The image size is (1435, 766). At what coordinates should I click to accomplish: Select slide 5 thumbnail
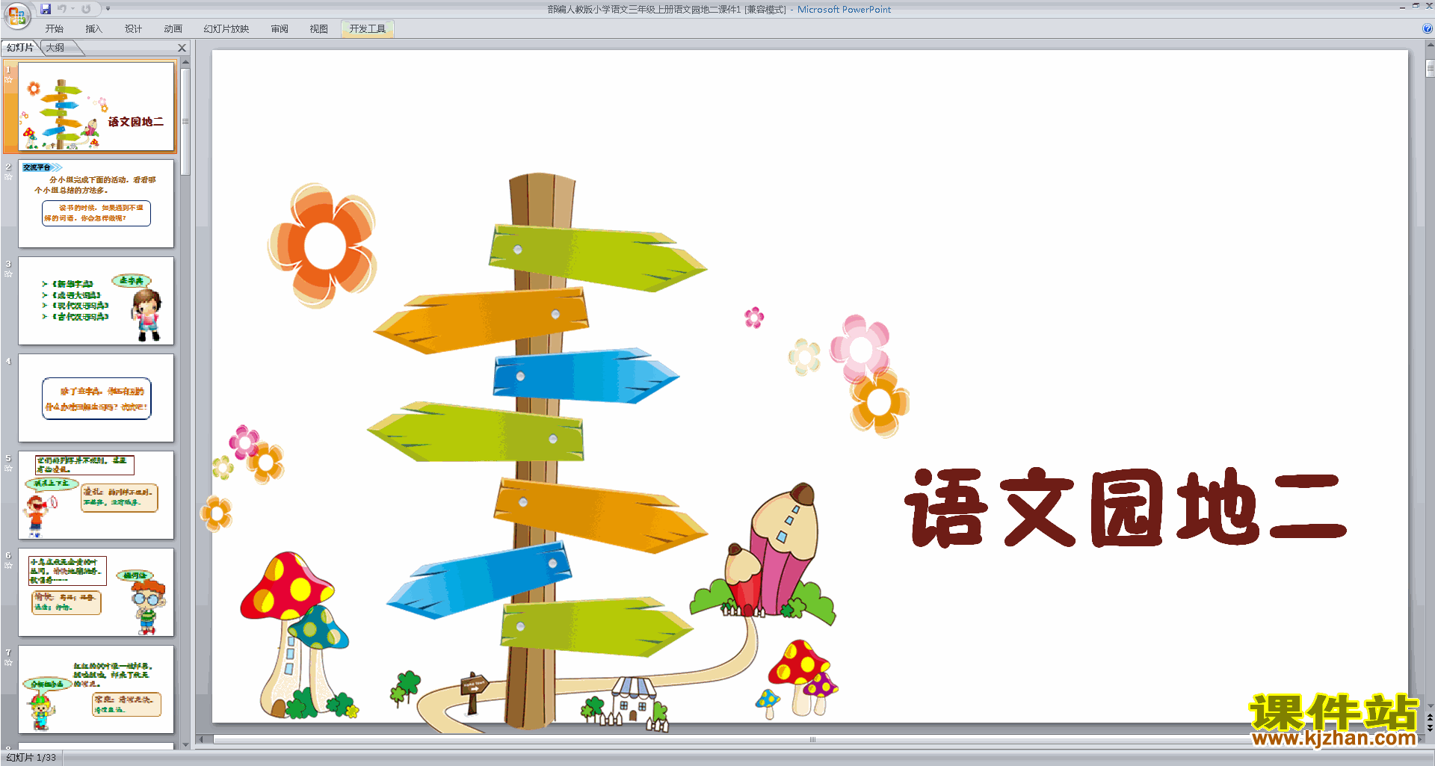point(96,495)
